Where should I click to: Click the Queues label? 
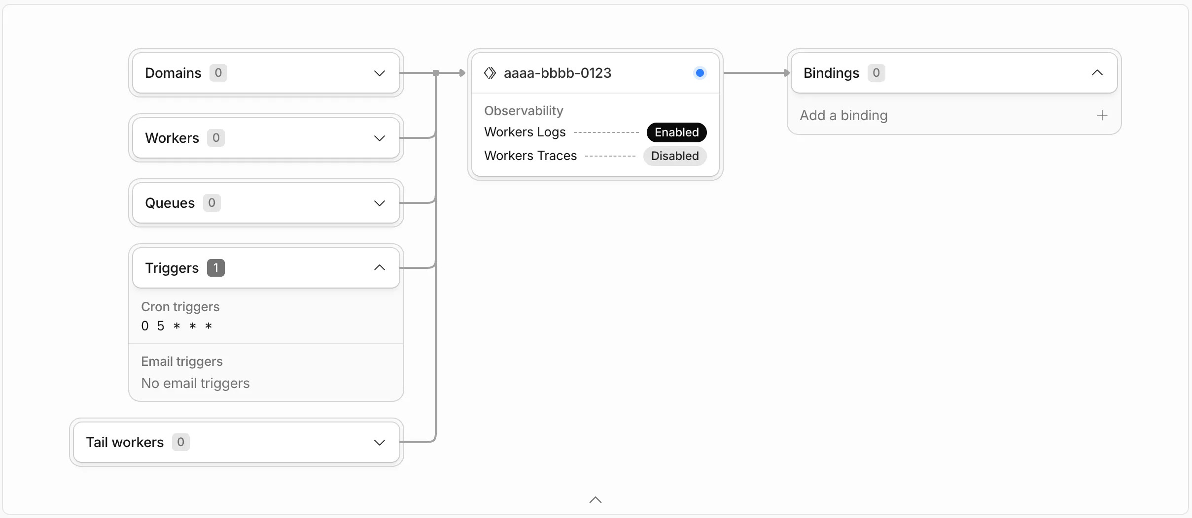point(170,203)
